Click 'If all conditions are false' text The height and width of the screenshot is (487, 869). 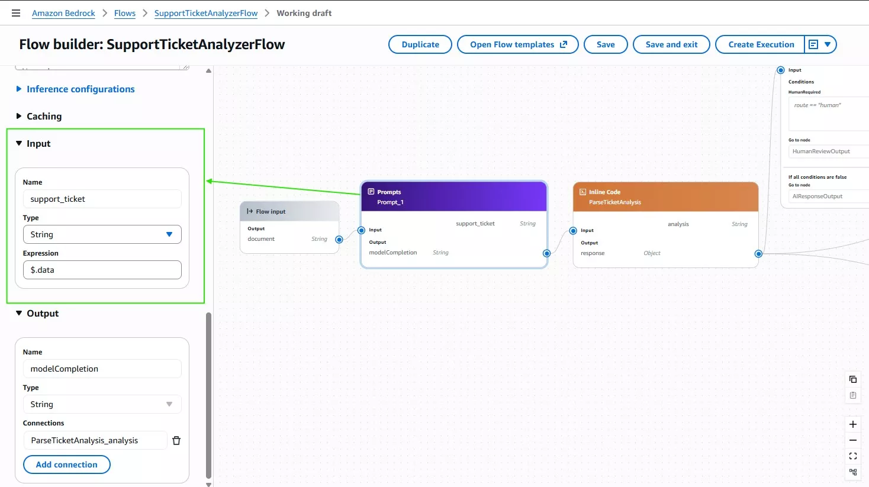coord(817,177)
